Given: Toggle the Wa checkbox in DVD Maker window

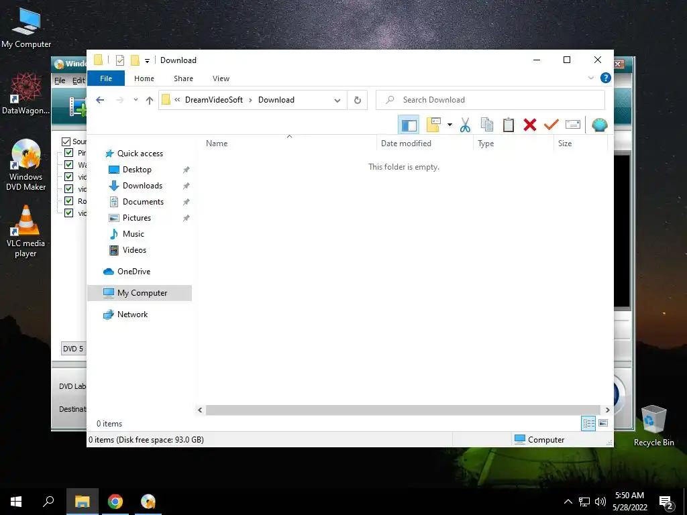Looking at the screenshot, I should pyautogui.click(x=69, y=165).
